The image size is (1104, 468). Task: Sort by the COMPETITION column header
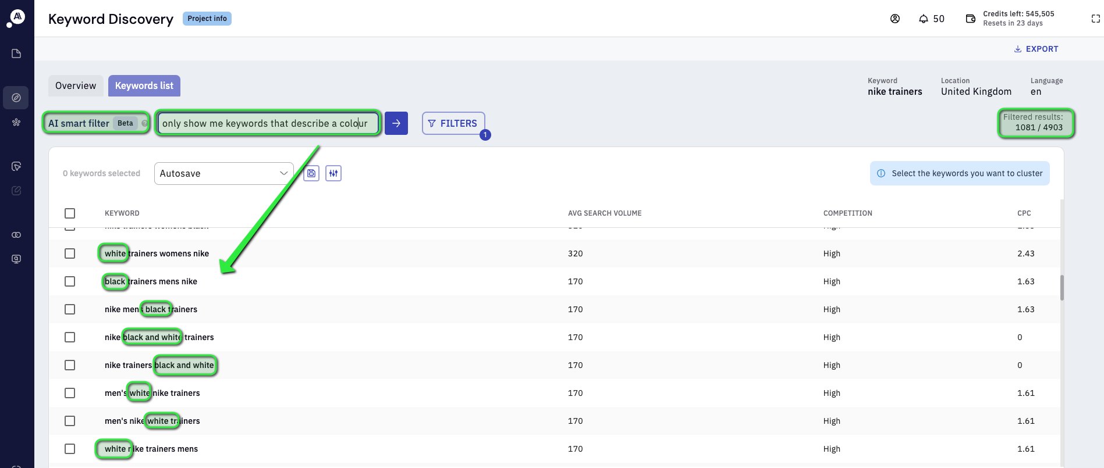[848, 213]
